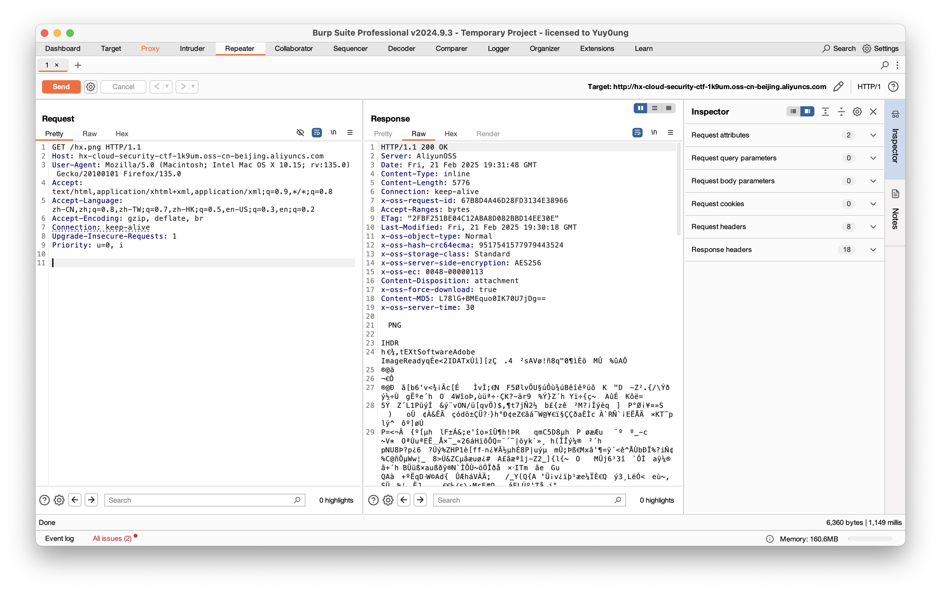Viewport: 941px width, 593px height.
Task: Open Repeater request settings gear icon
Action: point(91,87)
